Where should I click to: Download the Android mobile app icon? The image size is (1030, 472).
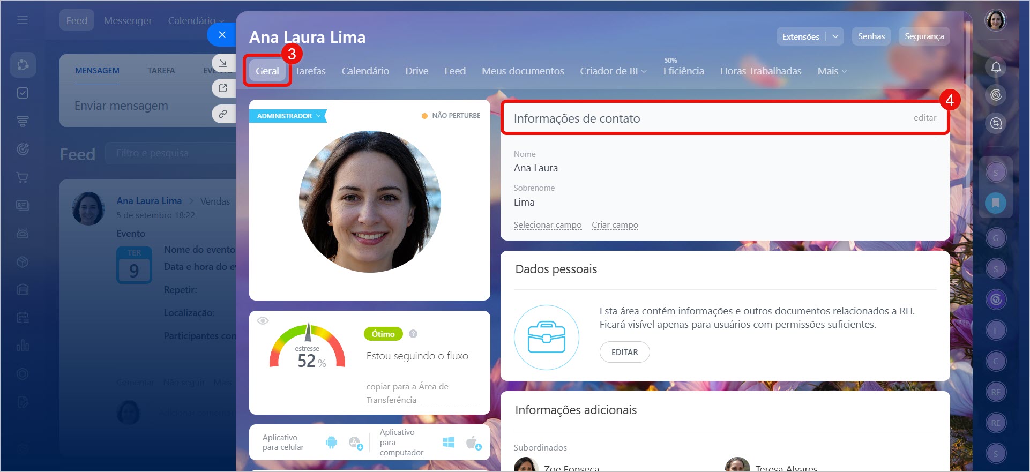pos(331,443)
